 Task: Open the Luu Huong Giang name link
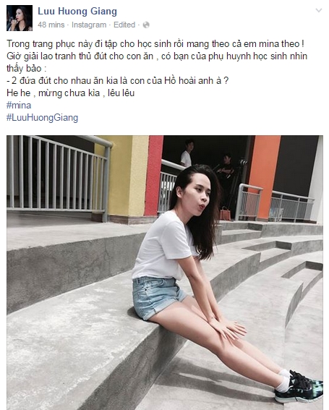(77, 12)
